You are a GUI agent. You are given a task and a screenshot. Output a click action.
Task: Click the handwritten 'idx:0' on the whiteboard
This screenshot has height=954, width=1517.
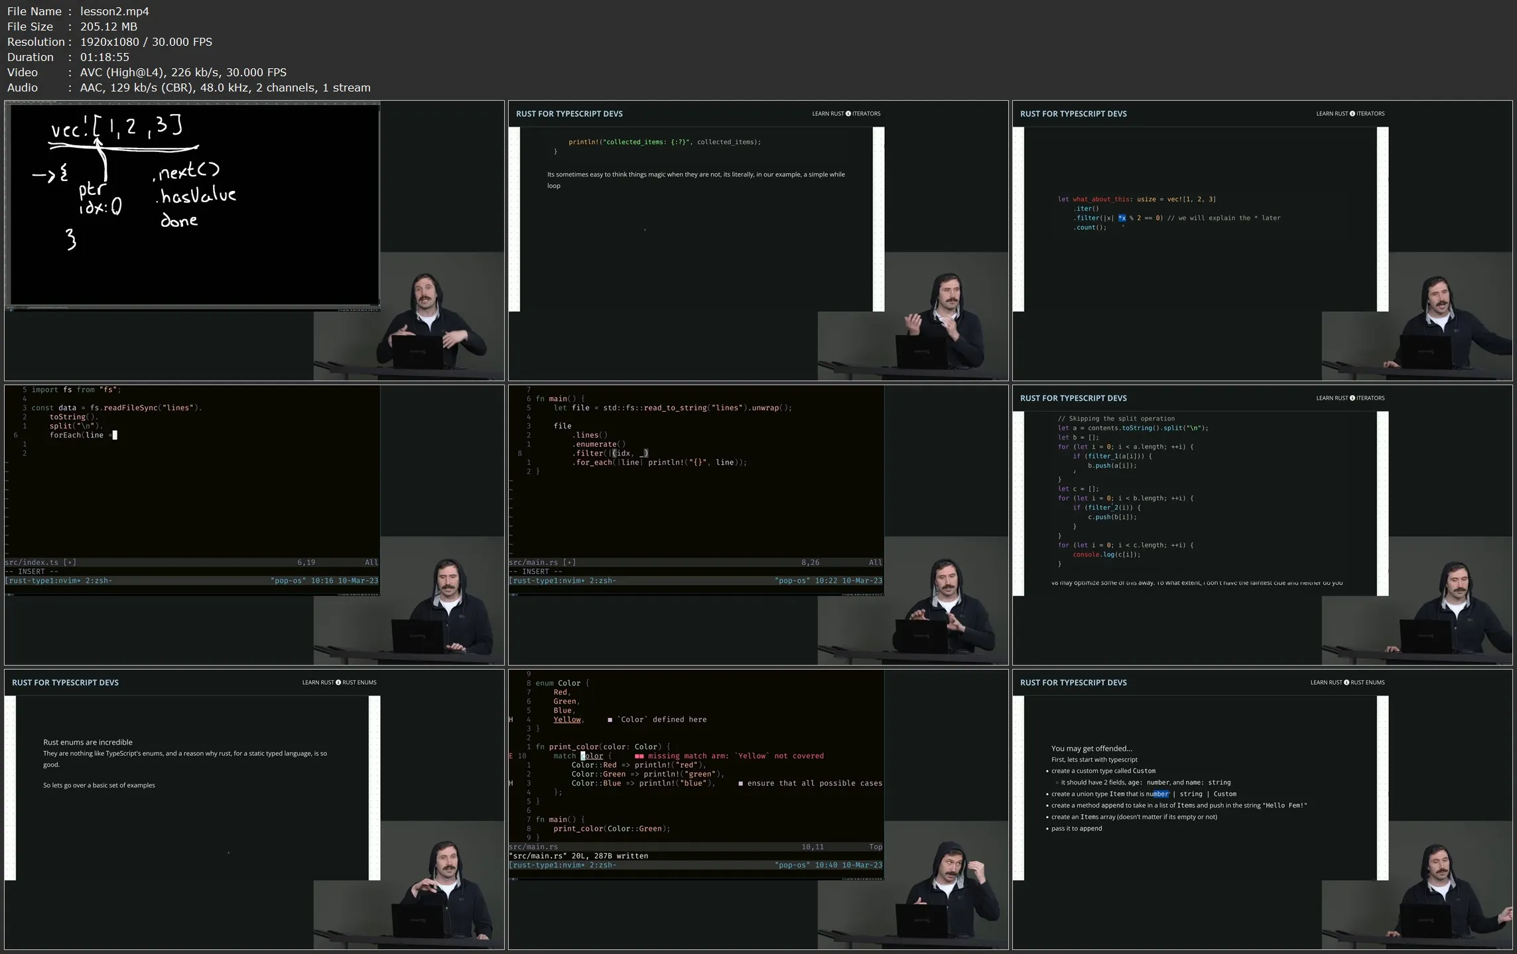(x=100, y=207)
